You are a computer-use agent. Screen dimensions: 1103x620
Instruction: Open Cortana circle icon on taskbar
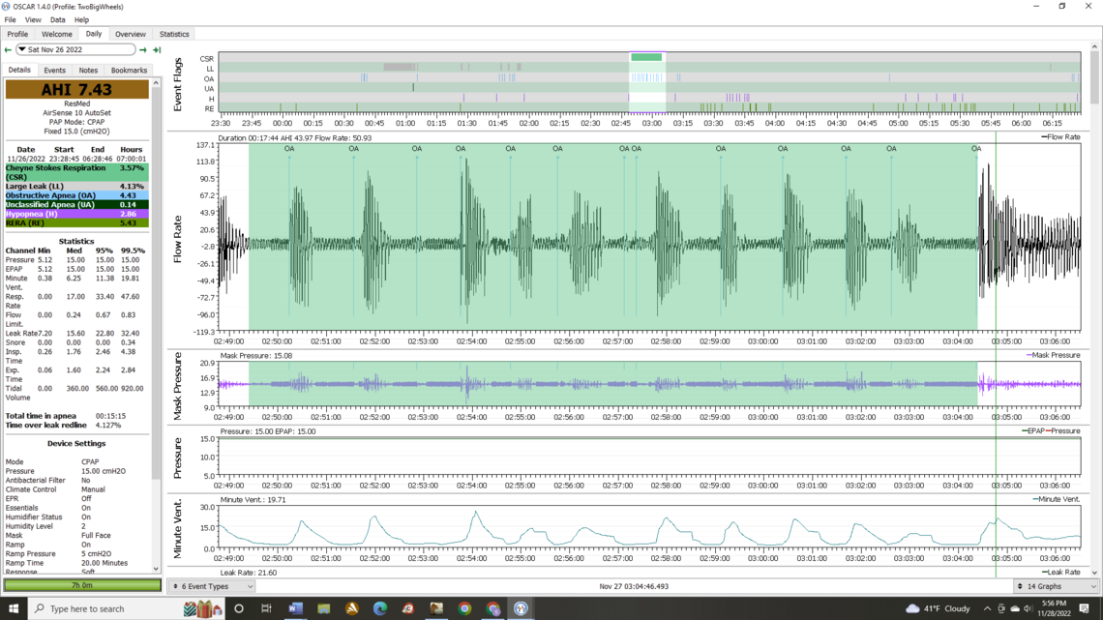pos(239,608)
